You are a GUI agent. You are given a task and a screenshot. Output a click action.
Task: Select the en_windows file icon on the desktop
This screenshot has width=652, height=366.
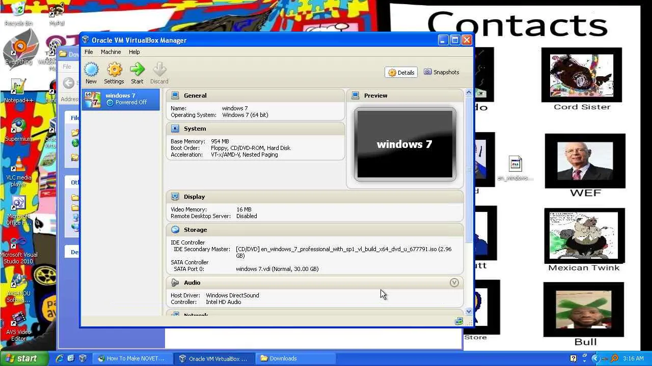click(x=515, y=168)
